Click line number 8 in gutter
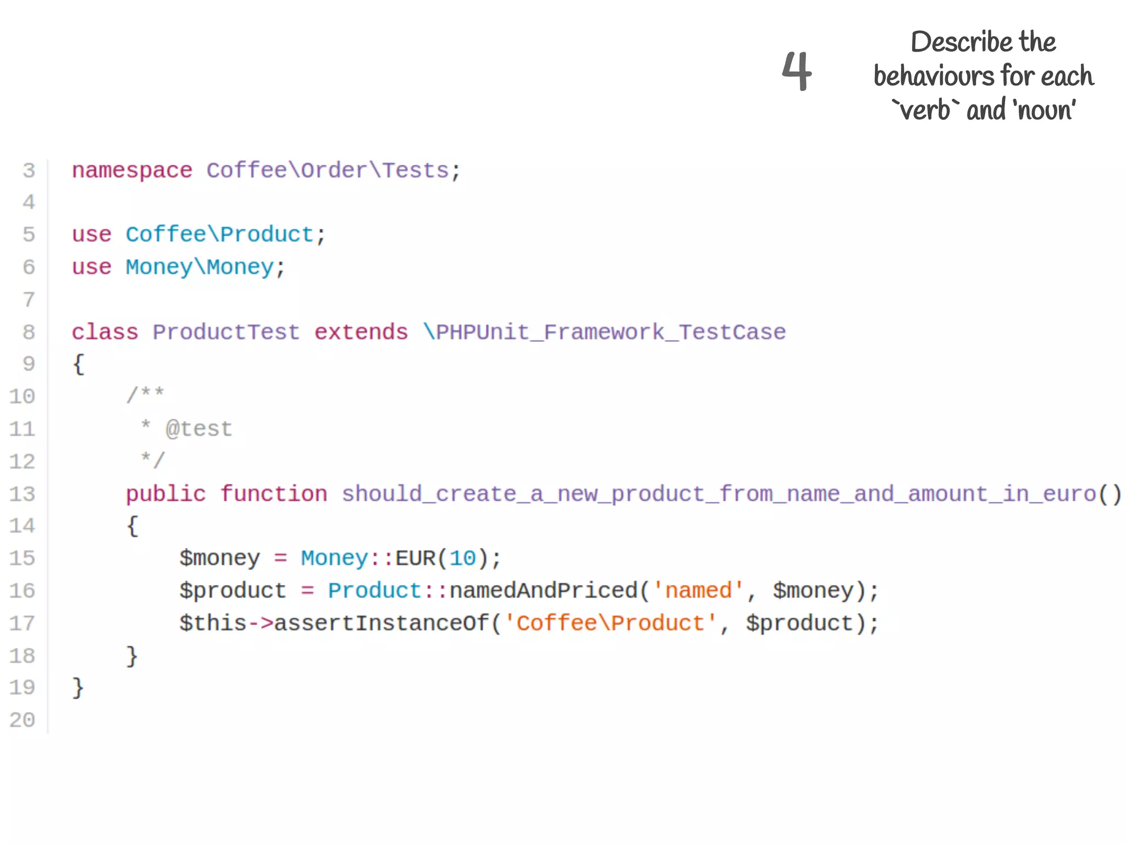This screenshot has width=1126, height=844. pos(29,332)
